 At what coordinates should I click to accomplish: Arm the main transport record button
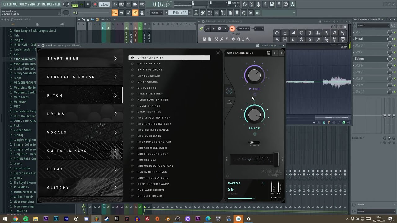click(x=95, y=4)
